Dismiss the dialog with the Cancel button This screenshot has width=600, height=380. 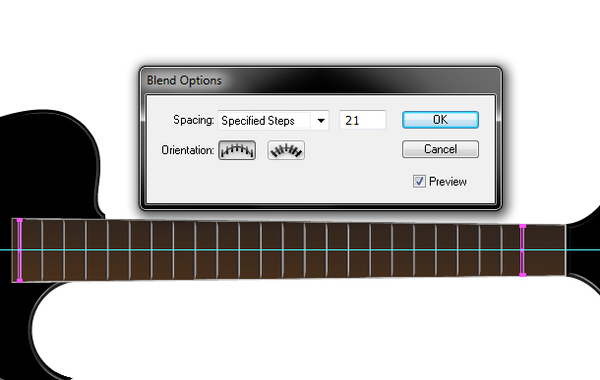440,149
